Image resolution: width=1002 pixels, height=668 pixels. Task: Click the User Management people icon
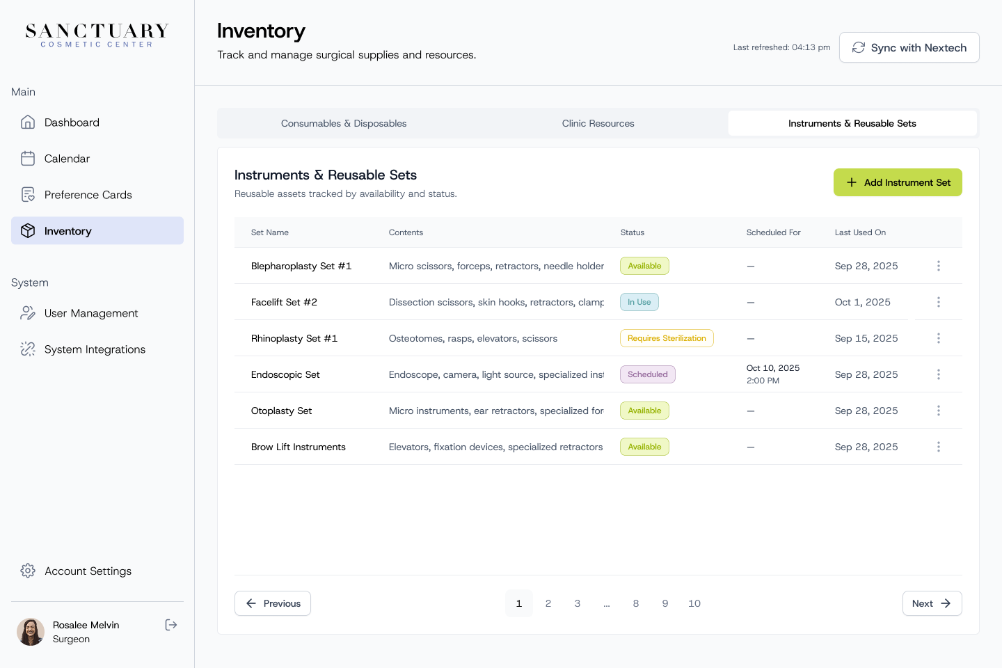(x=28, y=313)
